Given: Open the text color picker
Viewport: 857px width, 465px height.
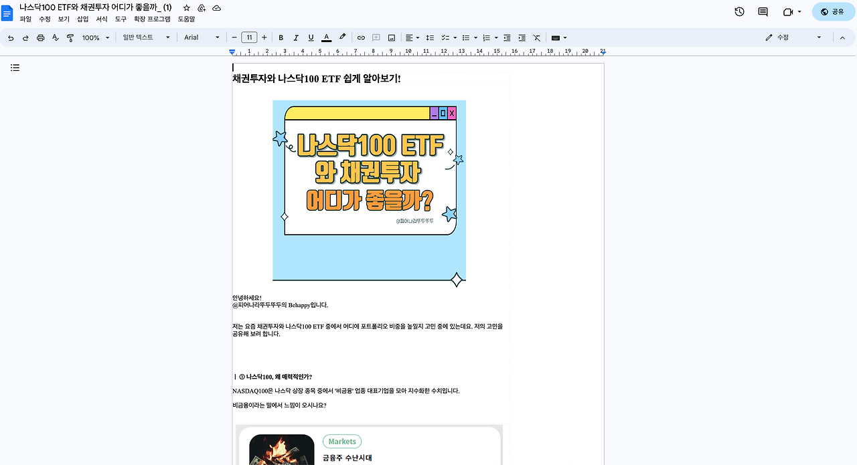Looking at the screenshot, I should click(326, 37).
